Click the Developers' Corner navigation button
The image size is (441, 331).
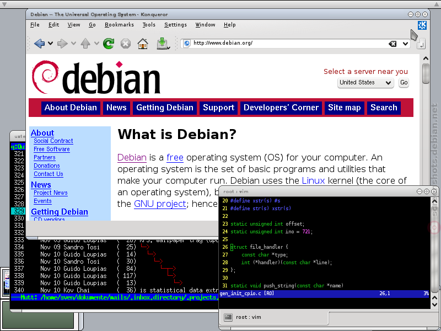pyautogui.click(x=281, y=108)
